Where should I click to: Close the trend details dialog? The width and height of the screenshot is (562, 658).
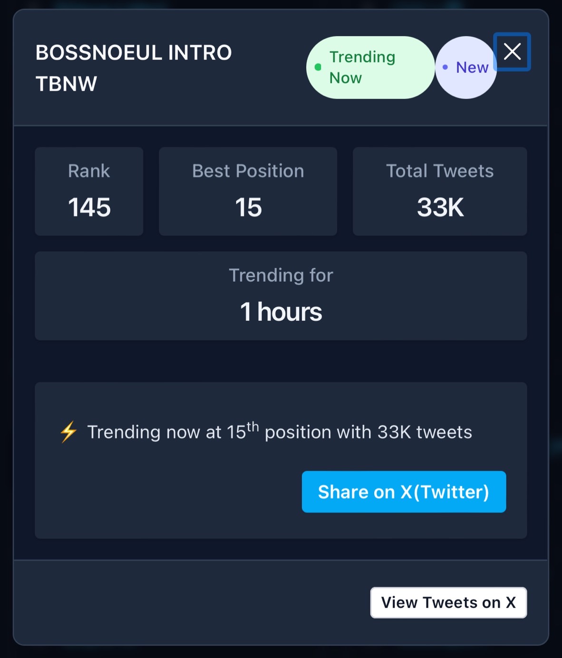point(512,51)
